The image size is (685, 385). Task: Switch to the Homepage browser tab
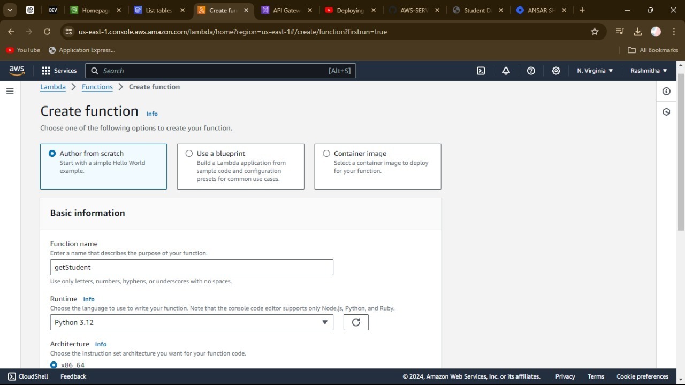(96, 10)
